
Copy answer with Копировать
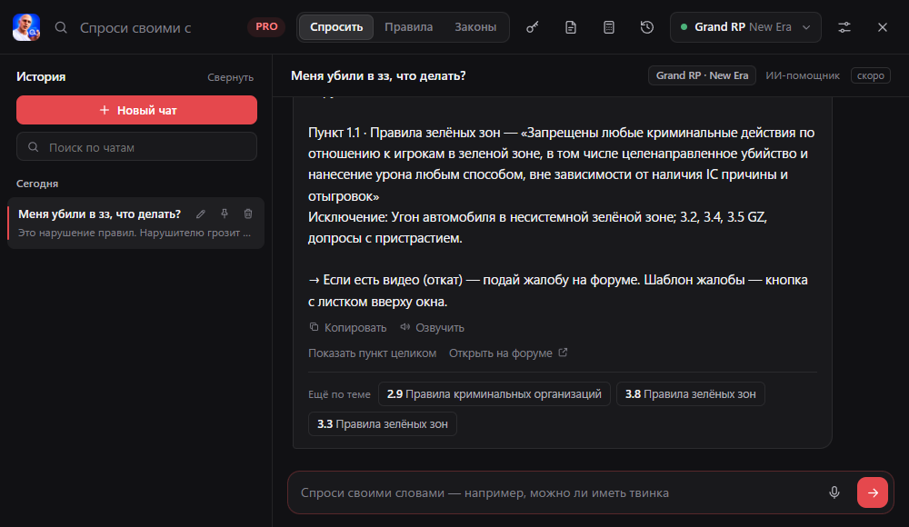(x=348, y=328)
